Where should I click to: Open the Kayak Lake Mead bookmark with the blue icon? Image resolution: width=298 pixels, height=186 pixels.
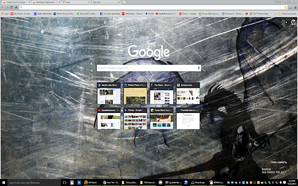click(42, 13)
